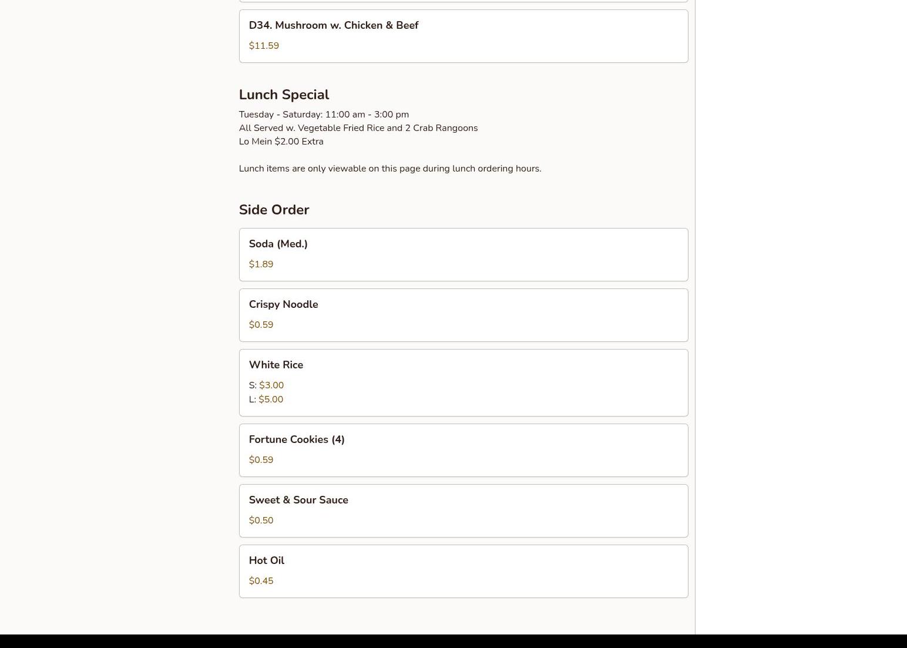Viewport: 907px width, 648px height.
Task: Open the Hot Oil side order
Action: tap(463, 571)
